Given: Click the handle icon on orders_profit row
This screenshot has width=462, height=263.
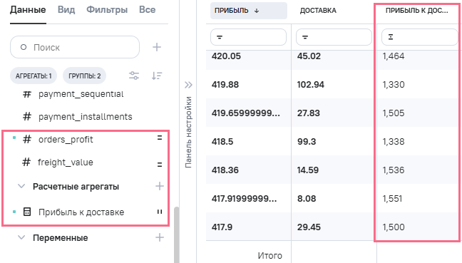Looking at the screenshot, I should [160, 138].
